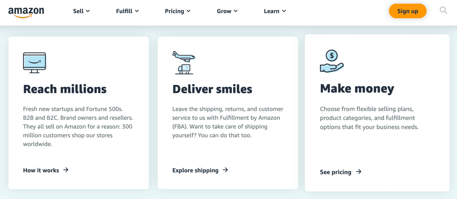Open the Explore shipping link

pyautogui.click(x=195, y=170)
